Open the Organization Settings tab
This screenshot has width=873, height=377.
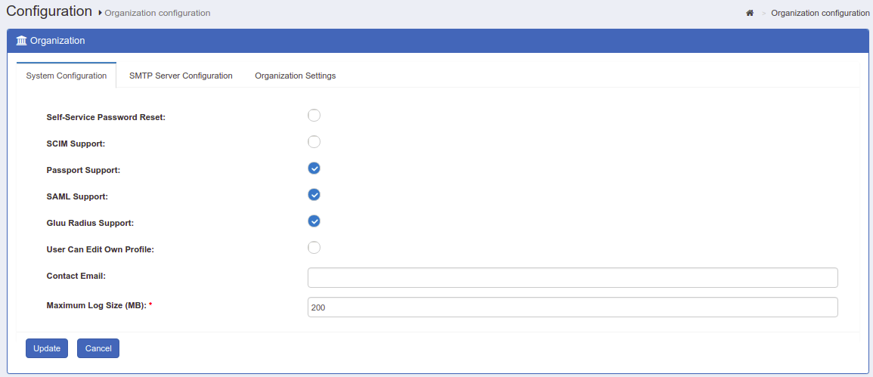click(x=295, y=76)
